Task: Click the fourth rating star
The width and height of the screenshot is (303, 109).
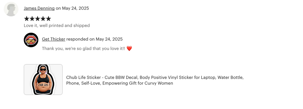Action: [43, 18]
